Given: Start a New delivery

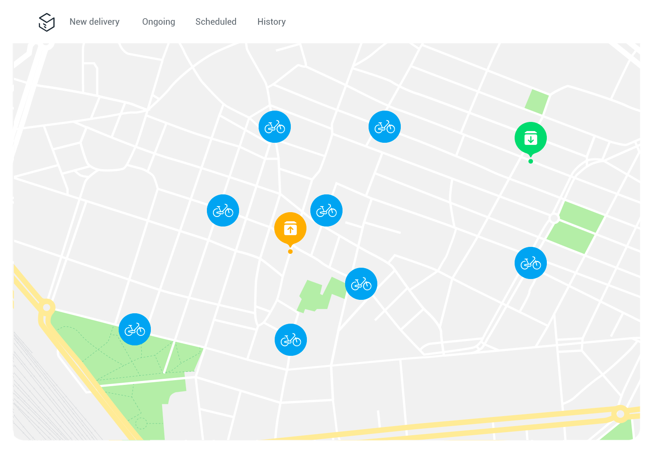Looking at the screenshot, I should [94, 22].
